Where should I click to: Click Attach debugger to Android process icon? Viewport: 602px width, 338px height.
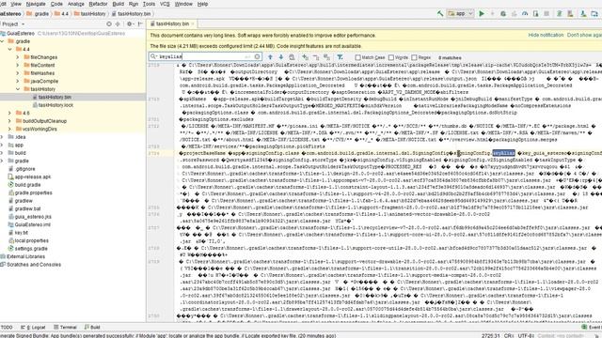pos(535,13)
